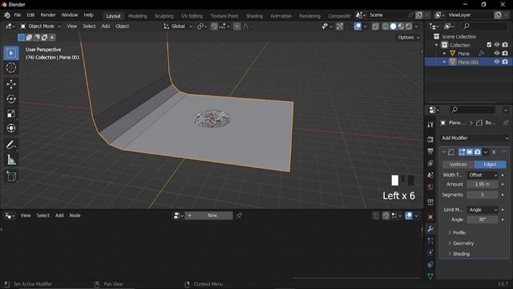Open the Options dropdown in viewport
This screenshot has height=289, width=513.
click(x=408, y=38)
